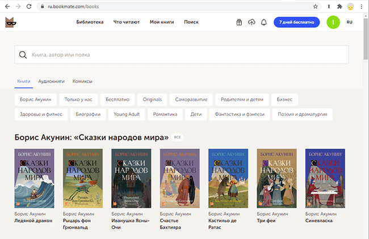369x239 pixels.
Task: Click the magnifier icon in search field
Action: (x=23, y=55)
